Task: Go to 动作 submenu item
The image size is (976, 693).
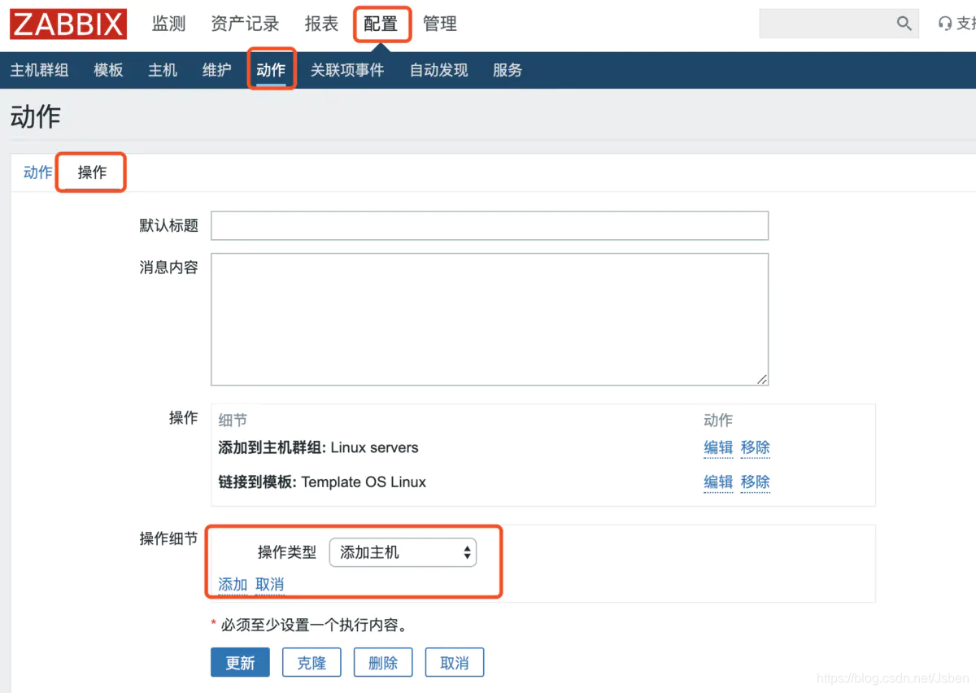Action: coord(271,70)
